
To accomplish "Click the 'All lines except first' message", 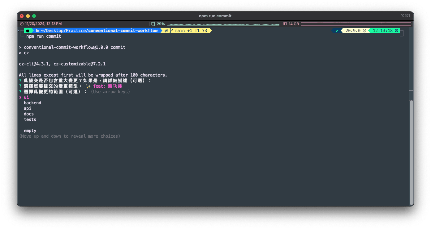I will 93,75.
